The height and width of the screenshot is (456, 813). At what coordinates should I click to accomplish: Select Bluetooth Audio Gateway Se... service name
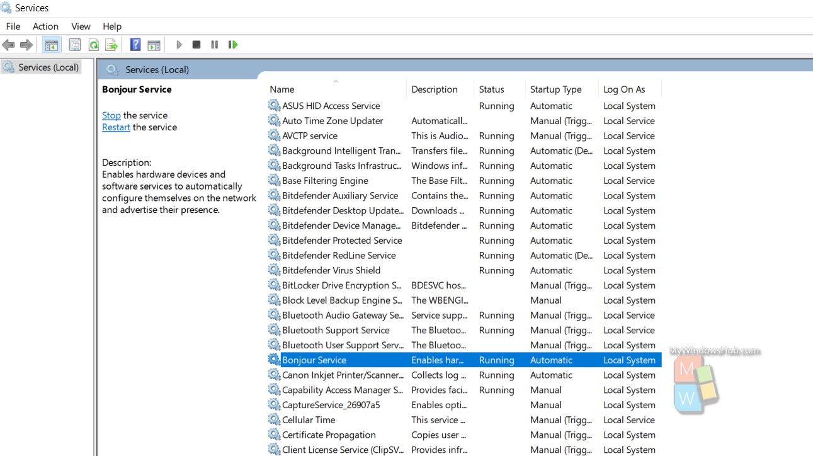(343, 315)
